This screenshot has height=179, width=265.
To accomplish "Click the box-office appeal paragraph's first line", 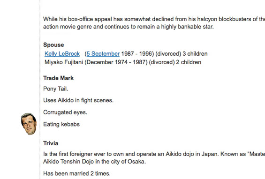I will click(x=154, y=19).
